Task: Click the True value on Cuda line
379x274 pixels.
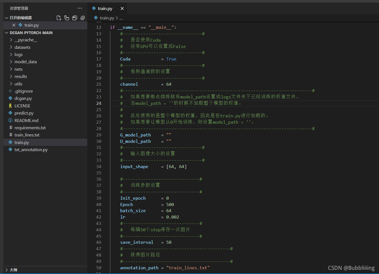Action: tap(171, 59)
